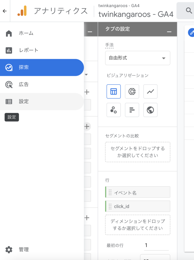
Task: Select the イベント名 row dimension
Action: point(138,192)
